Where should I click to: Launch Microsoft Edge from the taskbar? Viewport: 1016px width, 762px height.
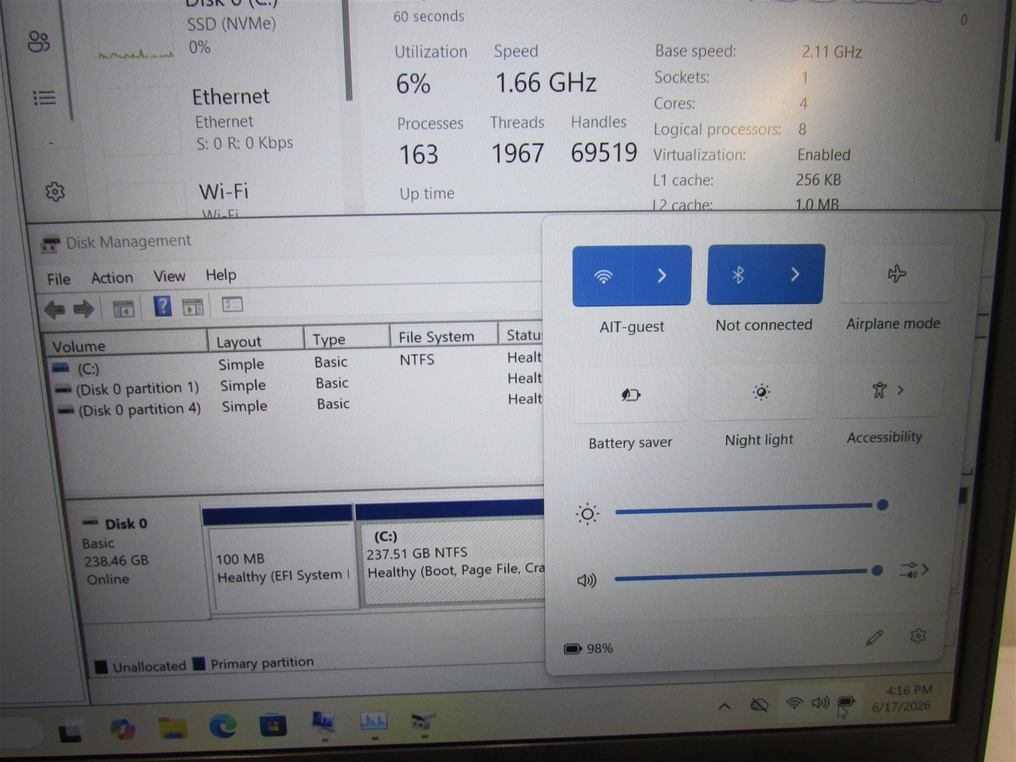click(x=223, y=725)
